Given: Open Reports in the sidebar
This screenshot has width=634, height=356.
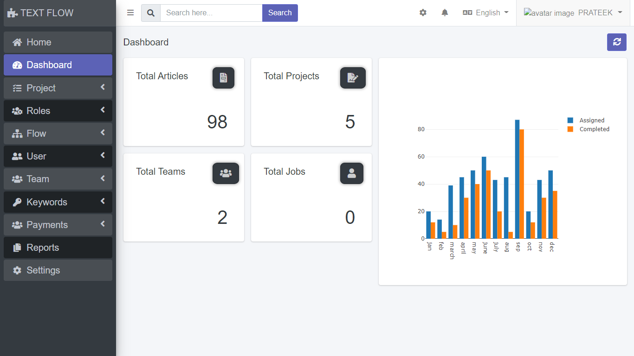Looking at the screenshot, I should 58,248.
